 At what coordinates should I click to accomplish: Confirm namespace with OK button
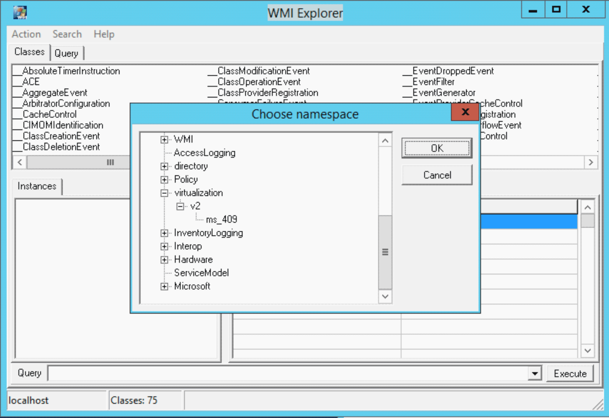pos(437,148)
